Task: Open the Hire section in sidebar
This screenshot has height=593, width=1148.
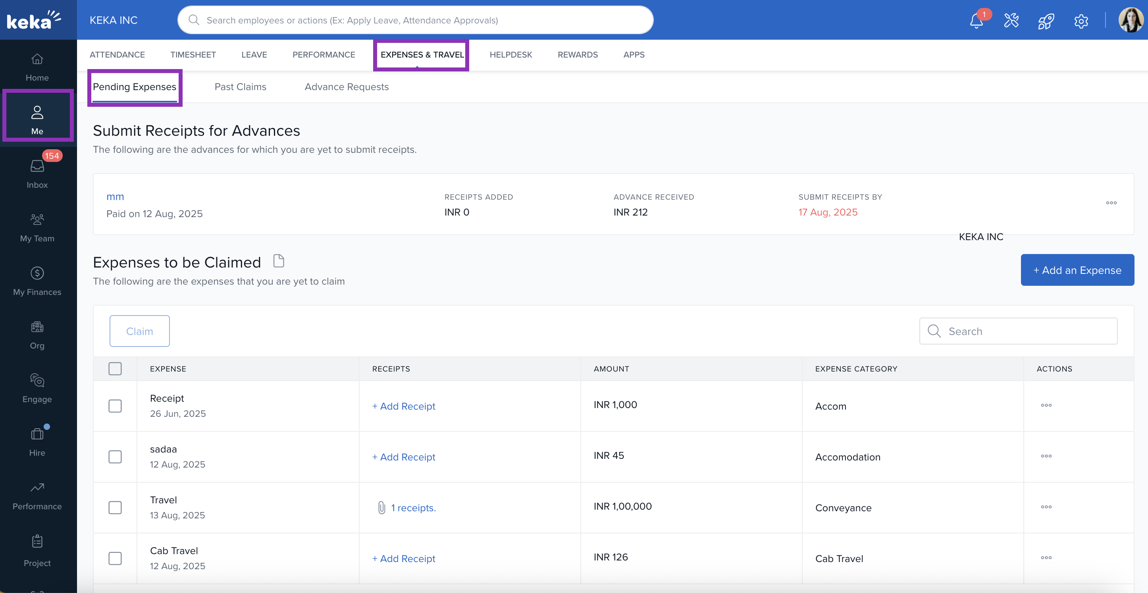Action: coord(37,441)
